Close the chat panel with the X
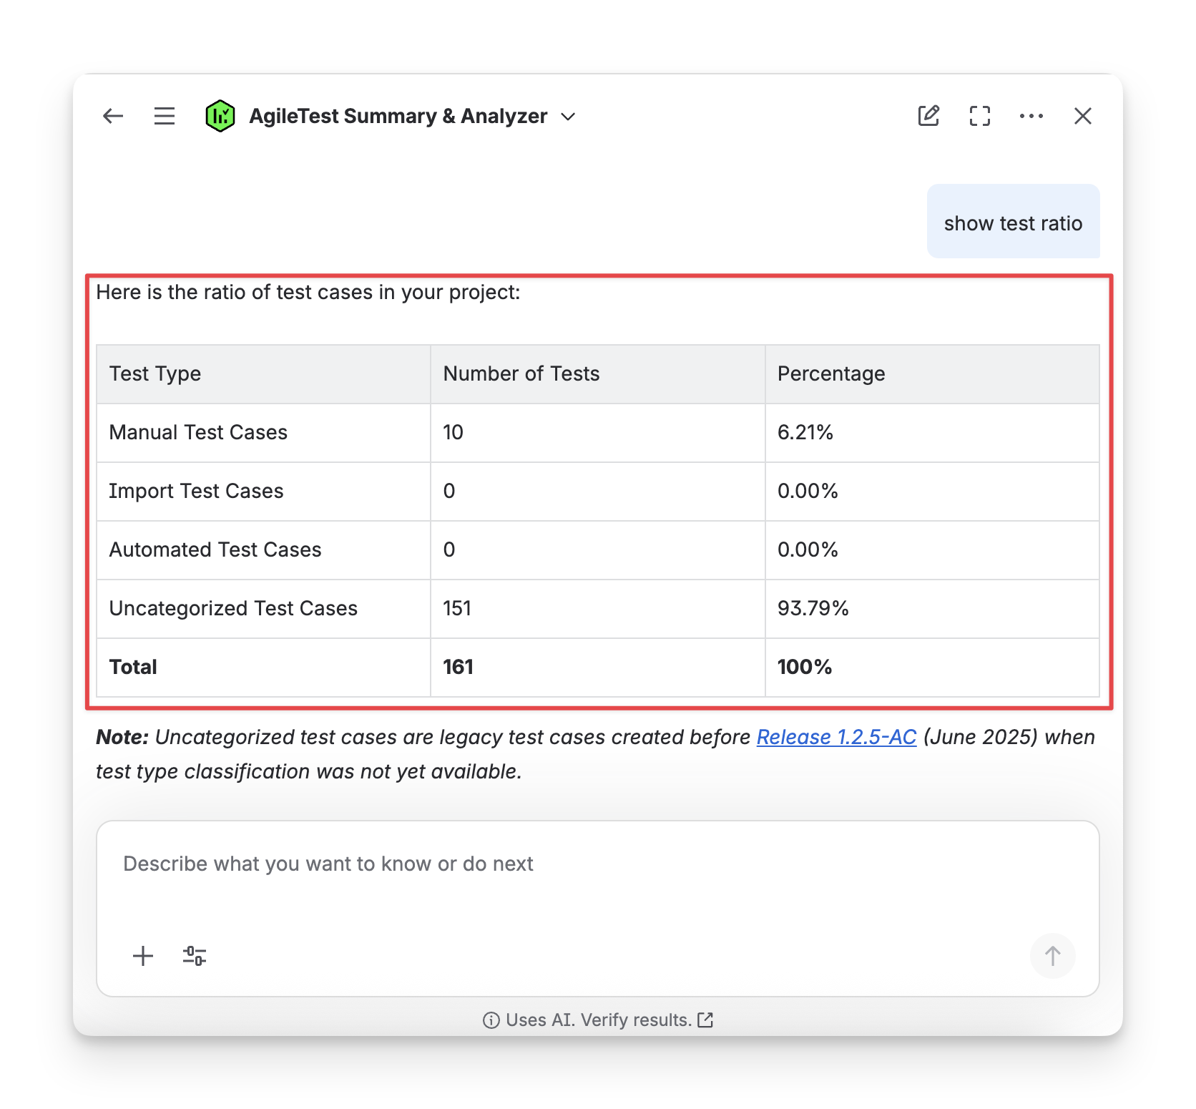 [x=1082, y=116]
